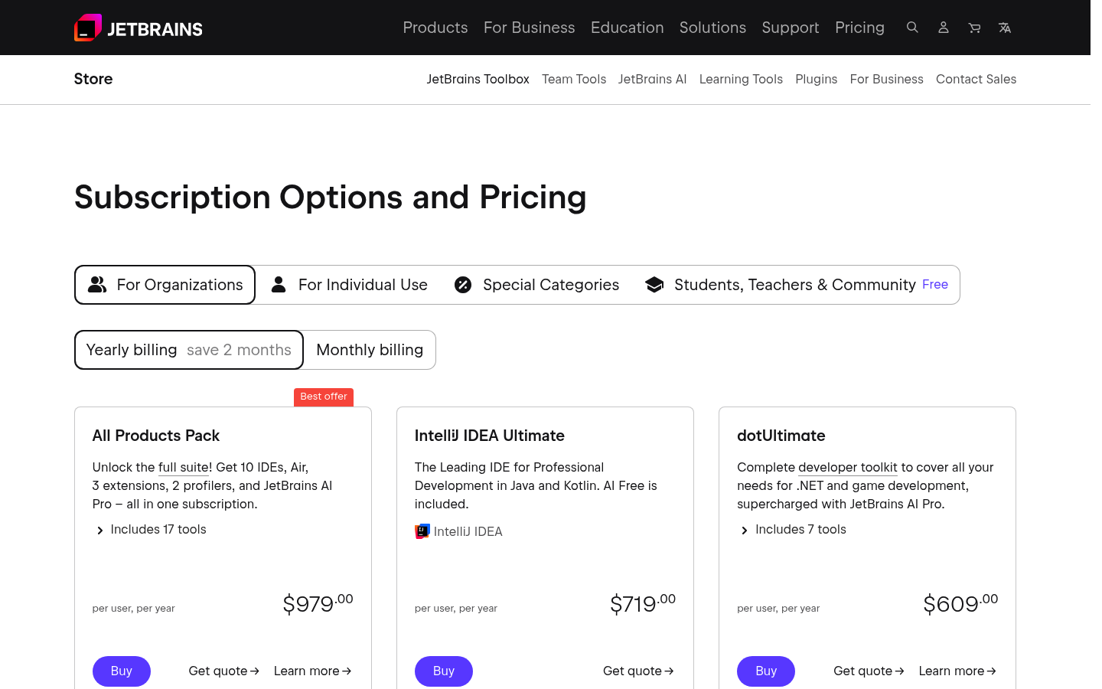Buy the All Products Pack
This screenshot has width=1102, height=689.
point(122,671)
